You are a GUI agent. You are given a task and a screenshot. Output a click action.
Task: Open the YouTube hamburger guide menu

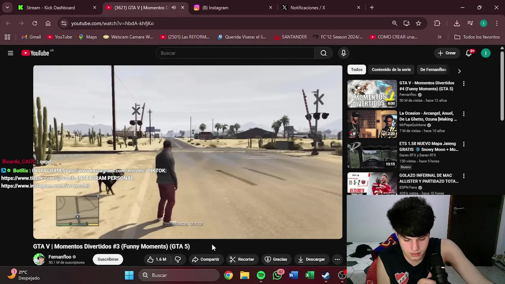11,53
